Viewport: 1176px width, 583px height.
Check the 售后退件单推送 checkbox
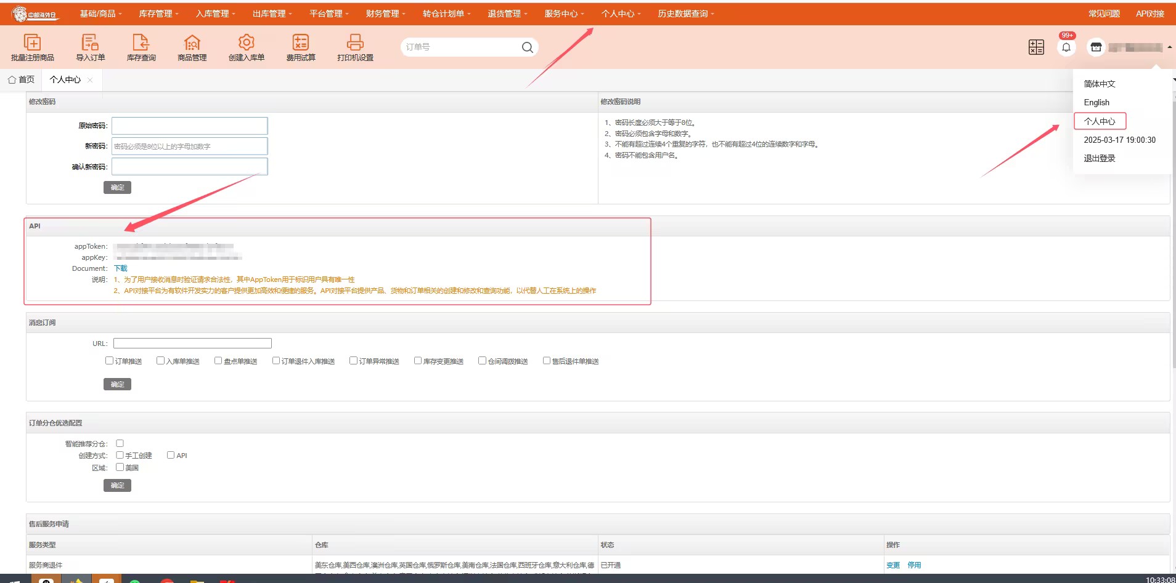coord(547,361)
